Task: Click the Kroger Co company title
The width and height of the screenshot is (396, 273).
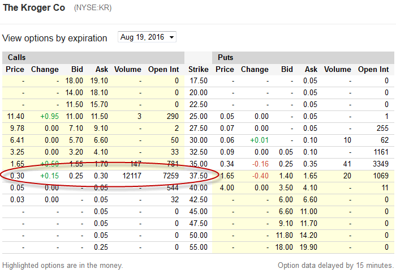Action: tap(34, 7)
